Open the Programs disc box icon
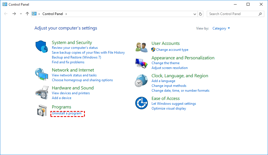This screenshot has width=268, height=155. pos(42,110)
